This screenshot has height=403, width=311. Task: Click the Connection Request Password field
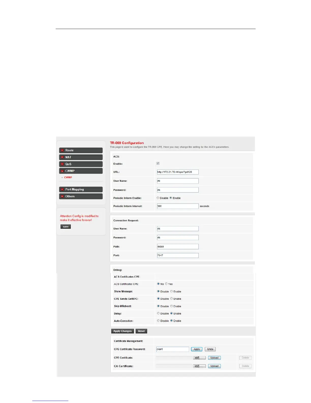178,238
